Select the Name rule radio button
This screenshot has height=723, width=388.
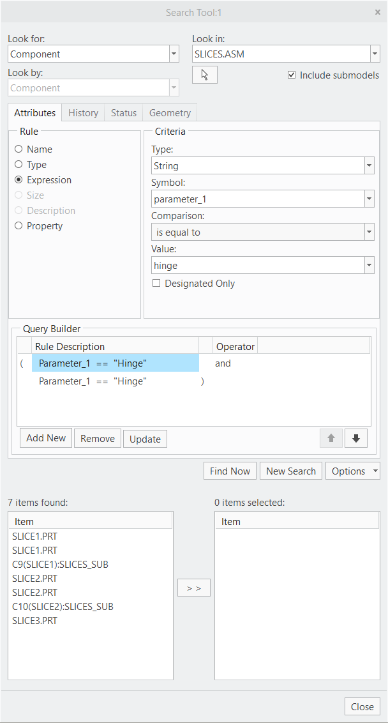[18, 149]
